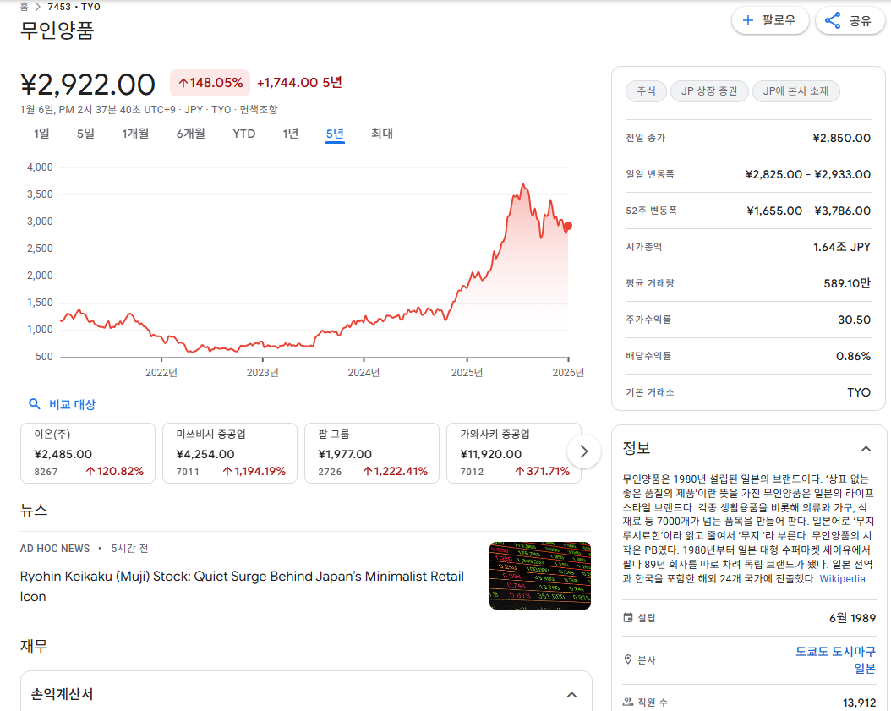Select the 5일 time range tab
Viewport: 891px width, 711px height.
coord(86,134)
